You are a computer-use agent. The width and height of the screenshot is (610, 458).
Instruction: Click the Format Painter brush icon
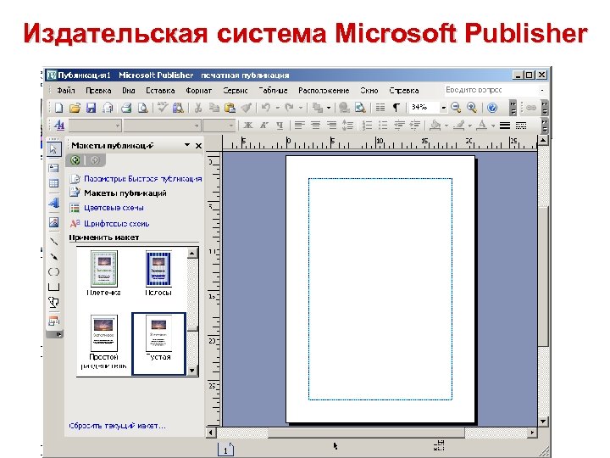(x=247, y=108)
